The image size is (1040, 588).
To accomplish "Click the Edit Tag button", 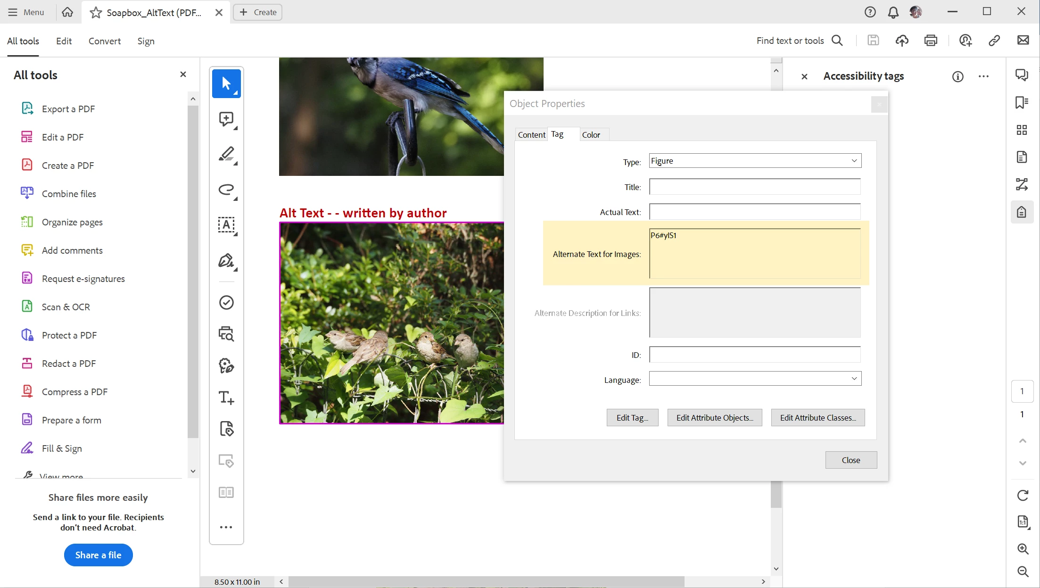I will point(632,418).
